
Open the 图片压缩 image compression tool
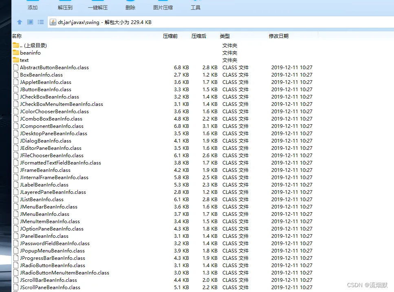pos(163,6)
